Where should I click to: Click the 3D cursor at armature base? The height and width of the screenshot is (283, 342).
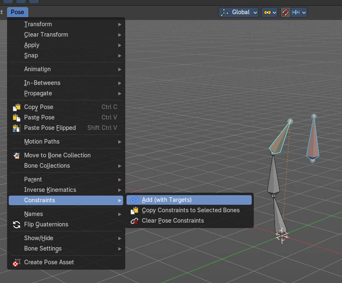pyautogui.click(x=282, y=236)
